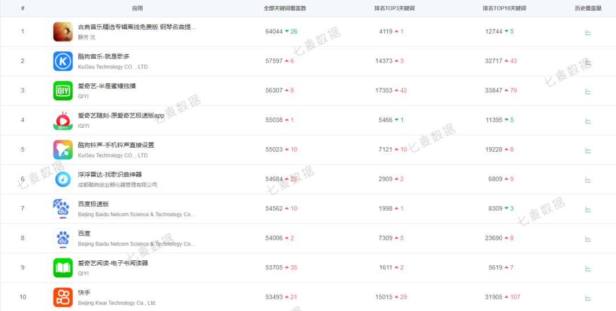Open the 快手 orange camera icon
The image size is (616, 311).
(63, 297)
